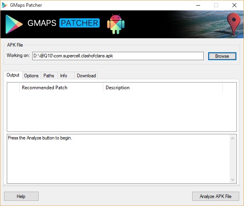Select the Paths tab
The image size is (244, 206).
click(49, 76)
